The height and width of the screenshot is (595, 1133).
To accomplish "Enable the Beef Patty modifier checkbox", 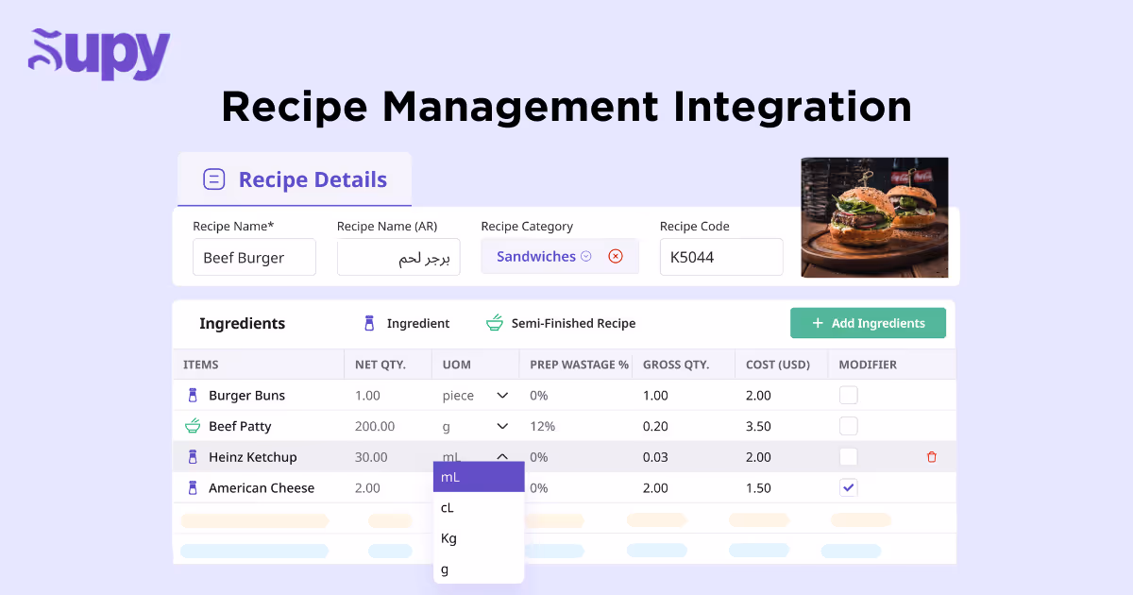I will tap(848, 426).
